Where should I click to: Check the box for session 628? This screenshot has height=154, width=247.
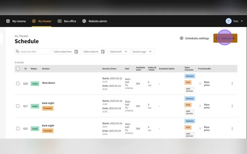pos(18,83)
